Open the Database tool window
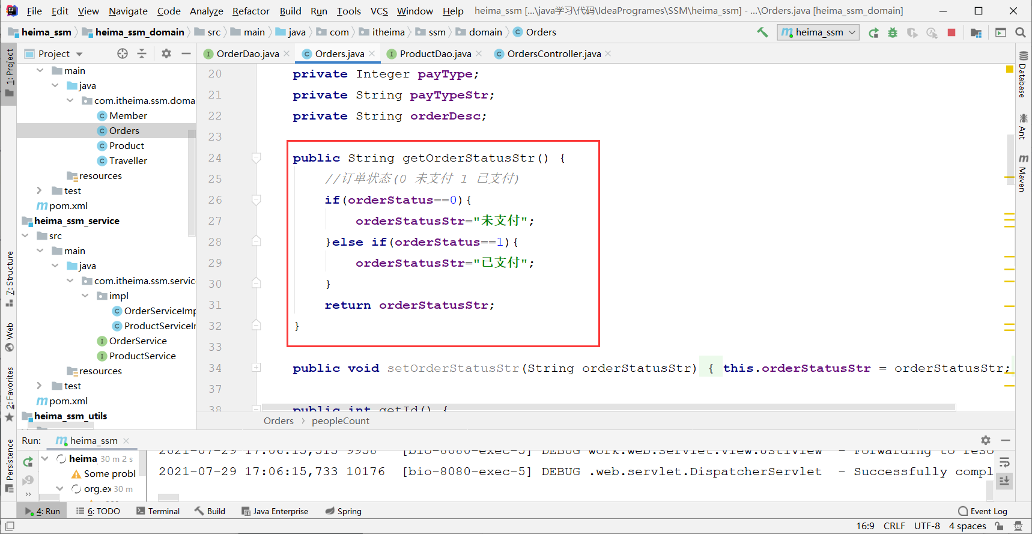Image resolution: width=1032 pixels, height=534 pixels. (1023, 74)
